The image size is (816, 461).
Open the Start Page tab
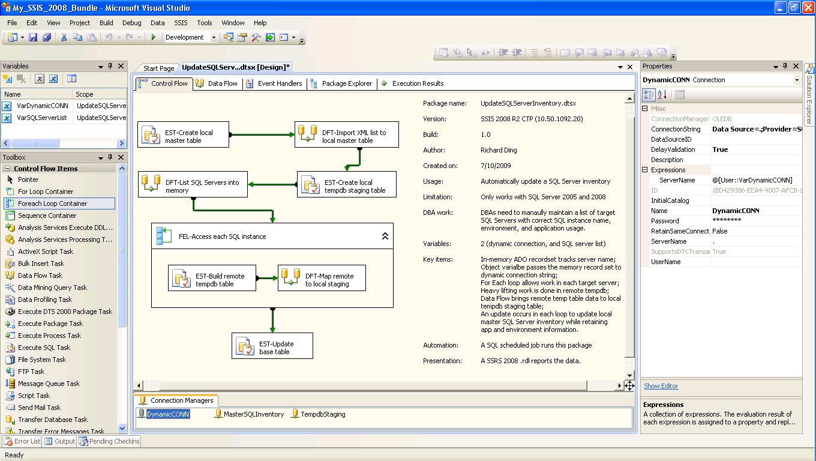(158, 68)
